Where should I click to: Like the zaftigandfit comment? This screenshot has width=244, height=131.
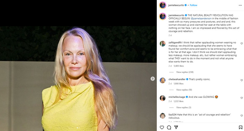point(241,44)
